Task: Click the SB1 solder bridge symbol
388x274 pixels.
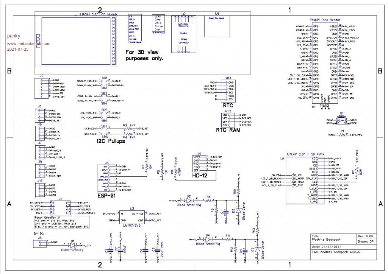Action: pyautogui.click(x=104, y=81)
